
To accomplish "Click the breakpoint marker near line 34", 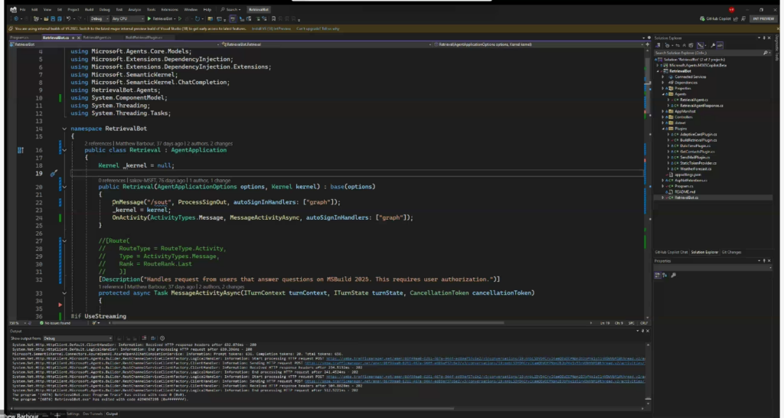I will (60, 305).
